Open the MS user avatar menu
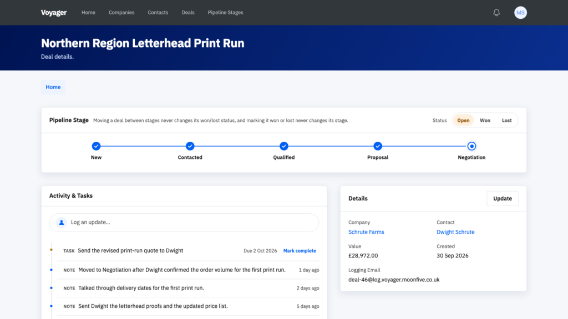Viewport: 568px width, 319px height. pyautogui.click(x=520, y=13)
